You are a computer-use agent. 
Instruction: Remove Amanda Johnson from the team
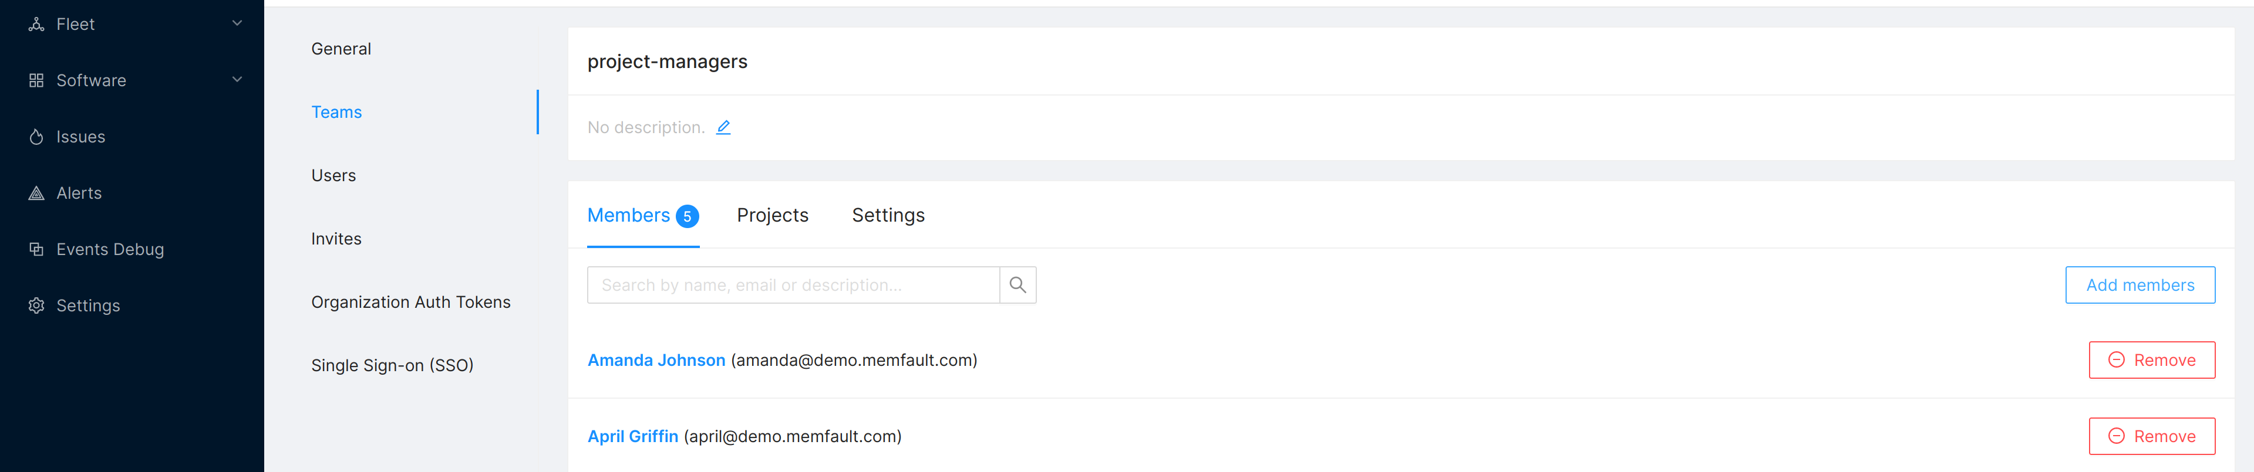pos(2152,360)
